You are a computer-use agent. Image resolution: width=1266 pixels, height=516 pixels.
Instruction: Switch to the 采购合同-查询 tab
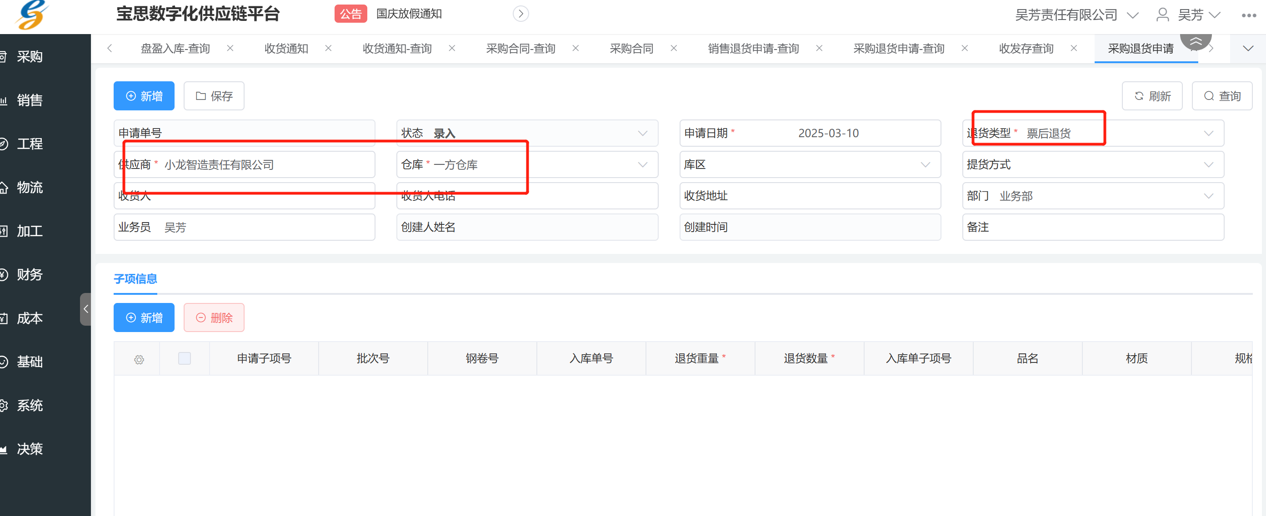coord(521,49)
